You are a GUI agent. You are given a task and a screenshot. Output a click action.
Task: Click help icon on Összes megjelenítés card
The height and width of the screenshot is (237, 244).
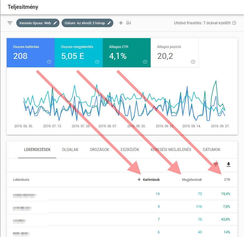(x=97, y=62)
